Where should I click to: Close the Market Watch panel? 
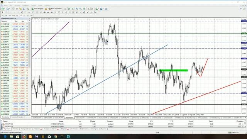(x=30, y=19)
